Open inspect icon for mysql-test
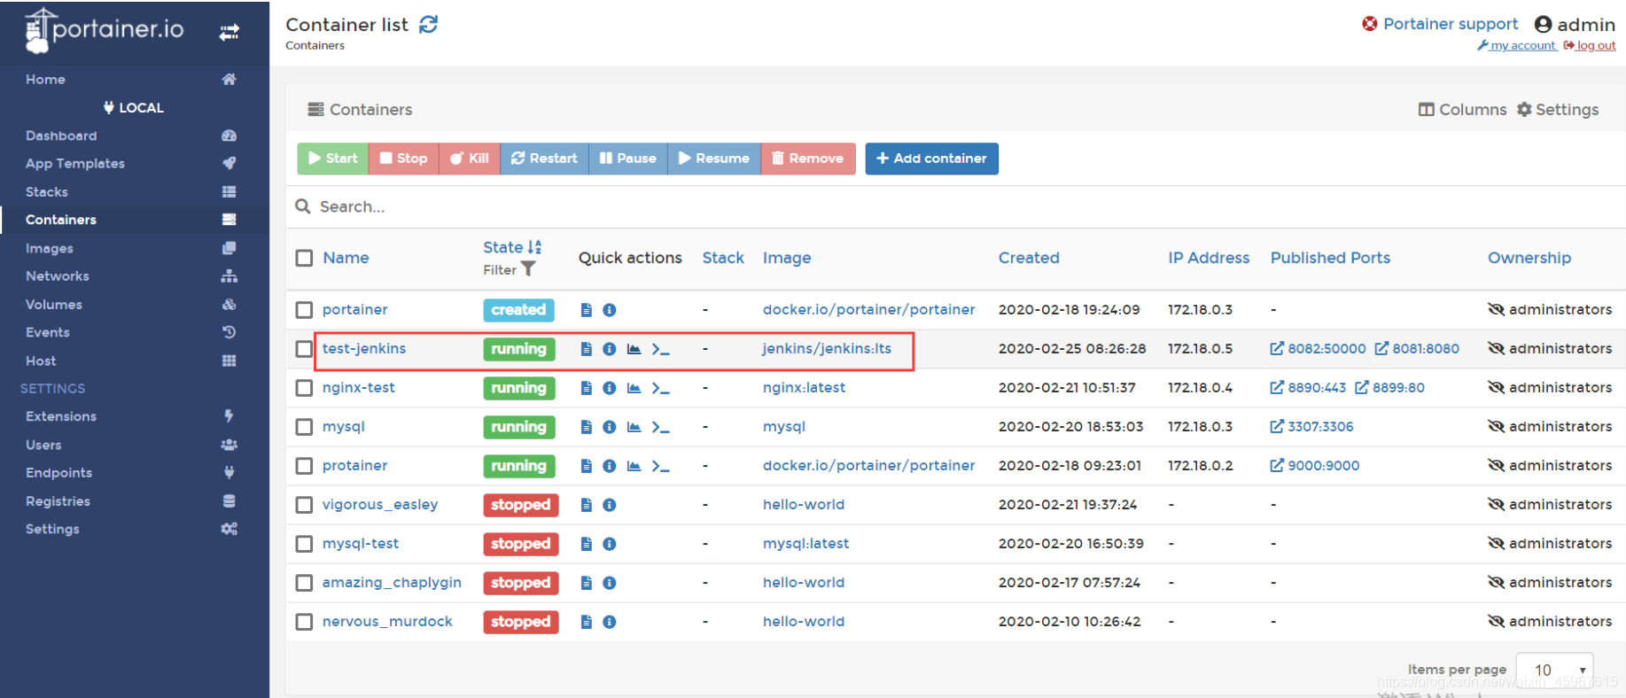Viewport: 1626px width, 698px height. click(x=610, y=544)
